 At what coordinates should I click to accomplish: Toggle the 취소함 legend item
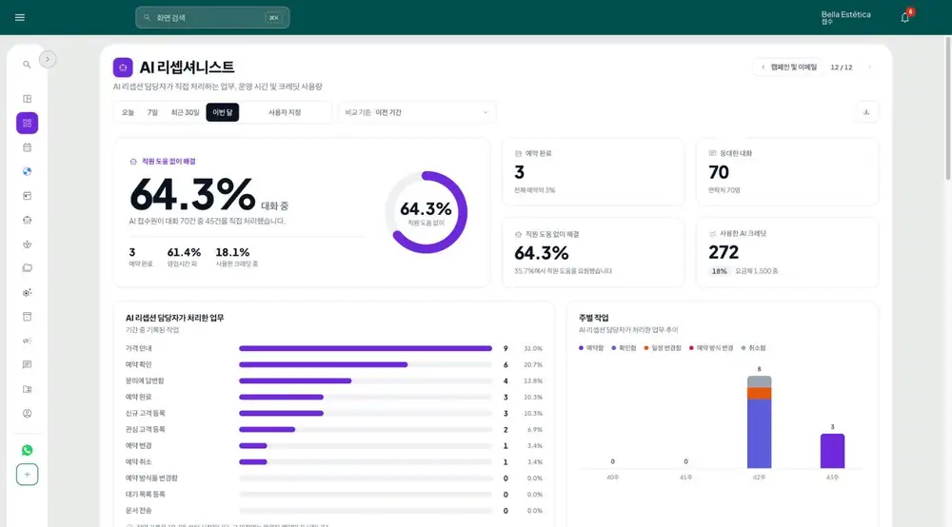[753, 348]
